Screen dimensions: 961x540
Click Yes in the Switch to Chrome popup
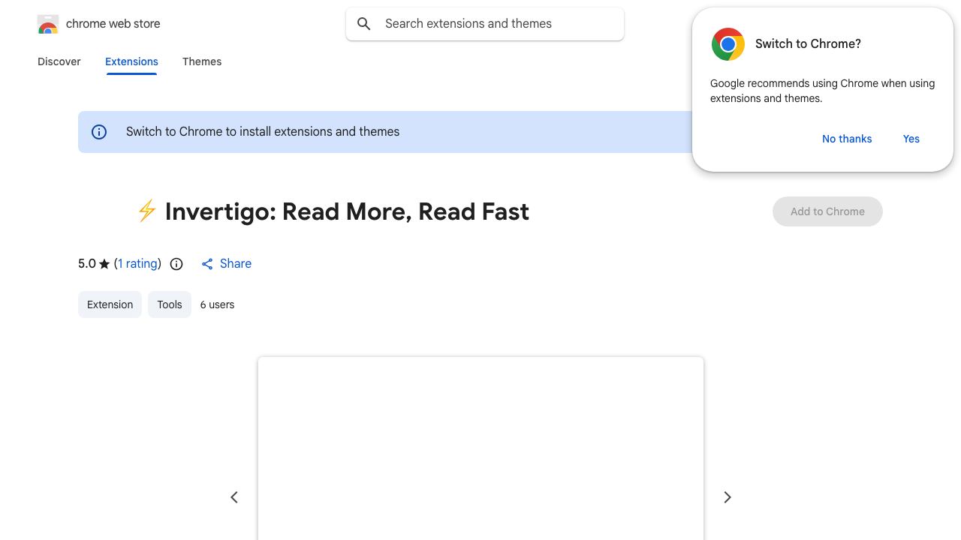(911, 139)
